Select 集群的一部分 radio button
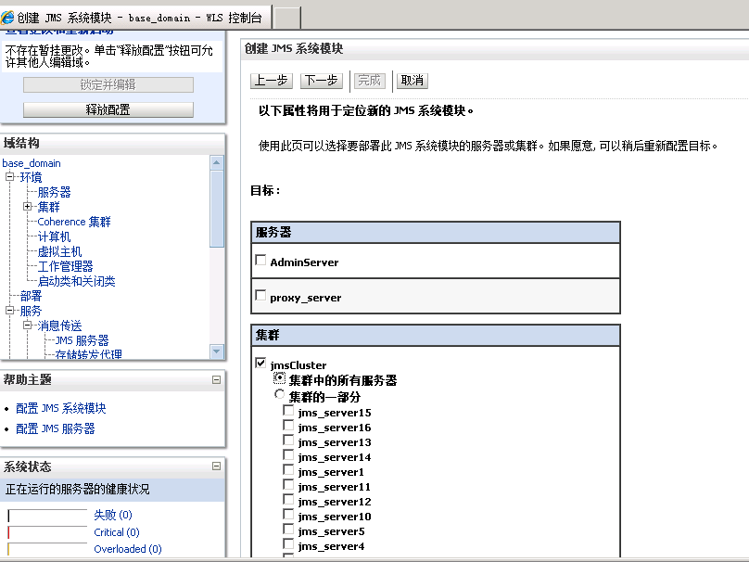The image size is (749, 562). 279,394
